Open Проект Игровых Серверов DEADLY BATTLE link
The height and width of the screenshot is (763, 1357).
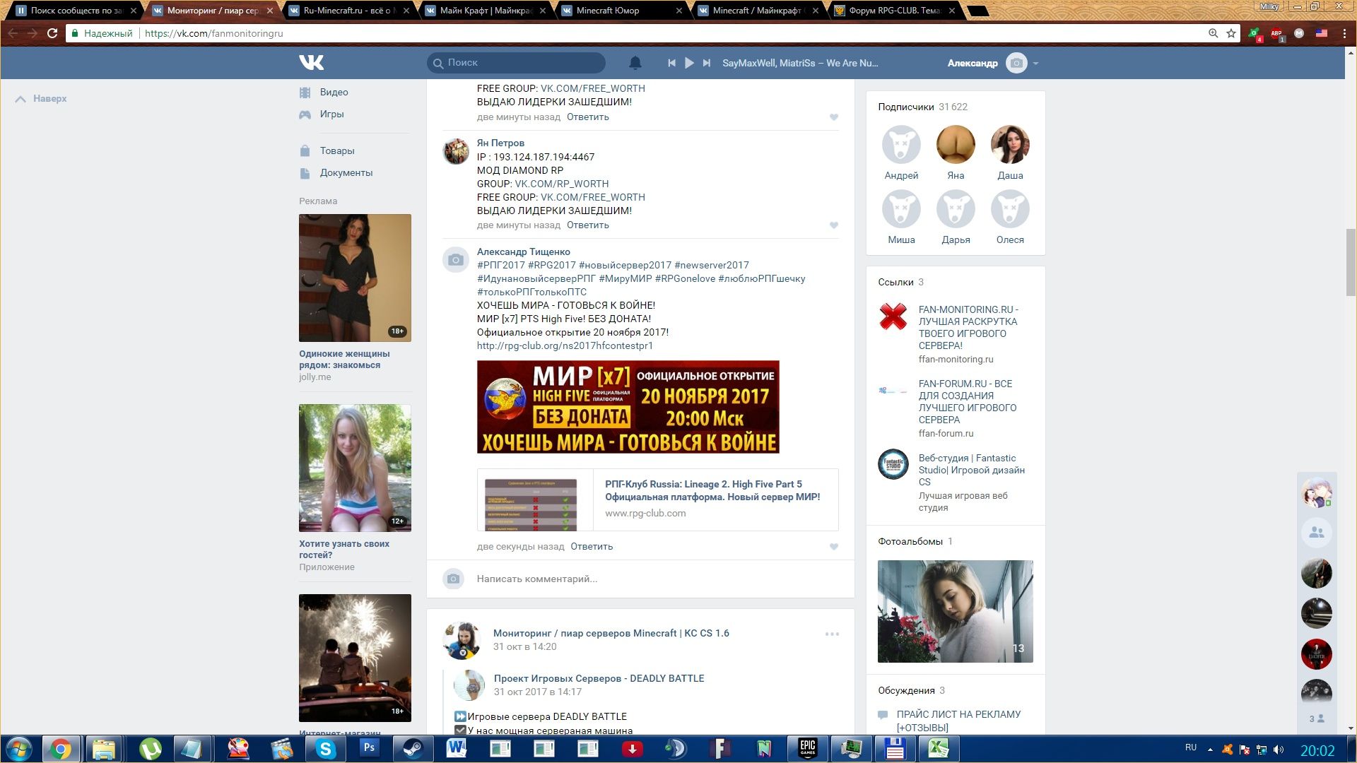(x=599, y=679)
